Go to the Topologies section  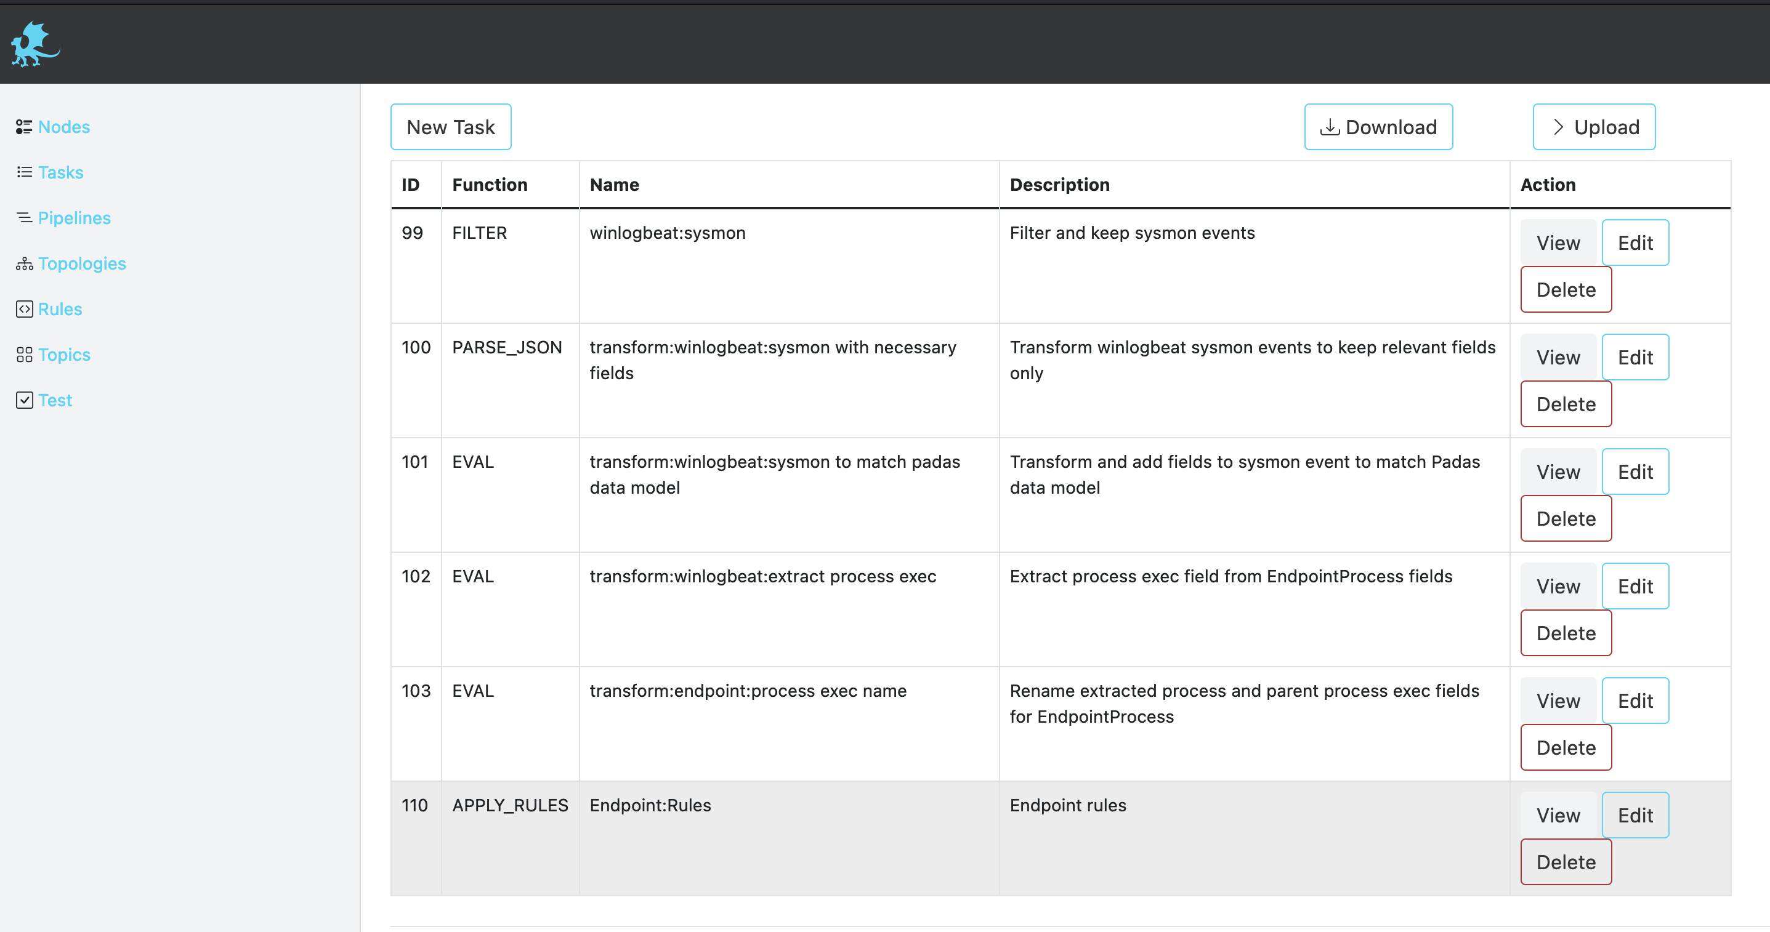tap(82, 263)
